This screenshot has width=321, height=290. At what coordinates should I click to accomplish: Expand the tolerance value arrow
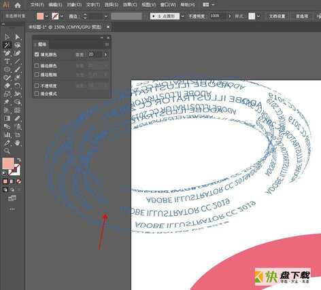[105, 54]
